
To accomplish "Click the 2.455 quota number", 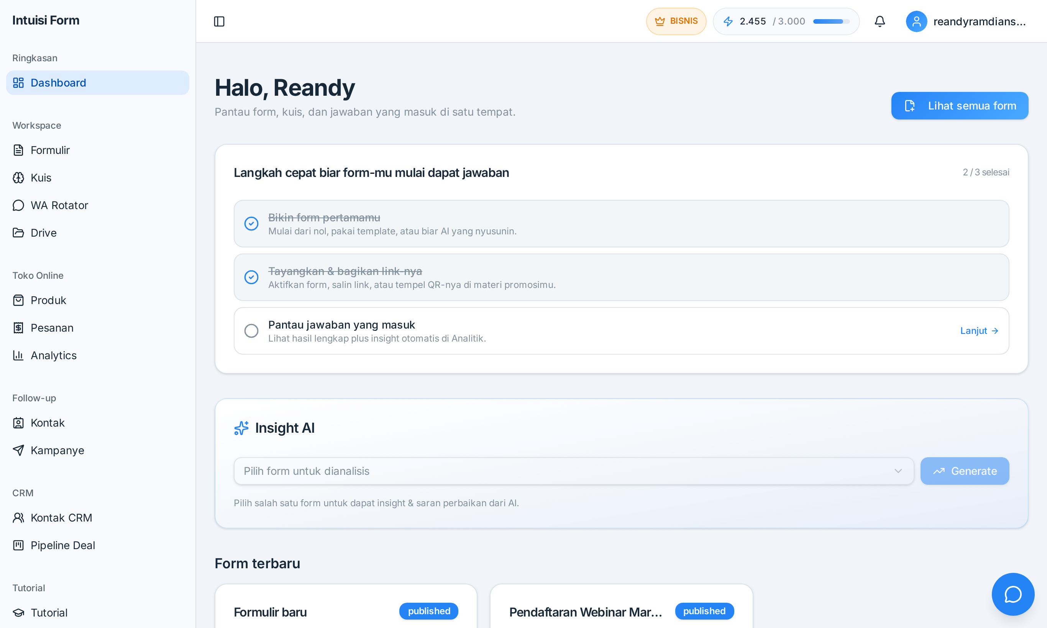I will (x=752, y=21).
